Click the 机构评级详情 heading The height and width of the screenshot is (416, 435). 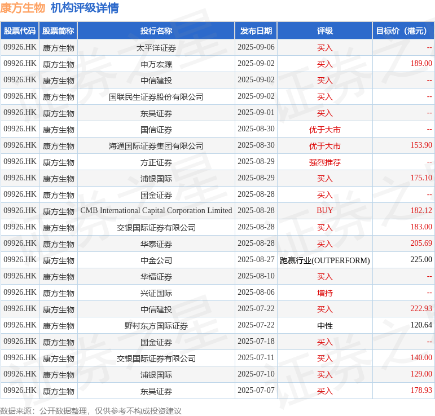click(85, 8)
